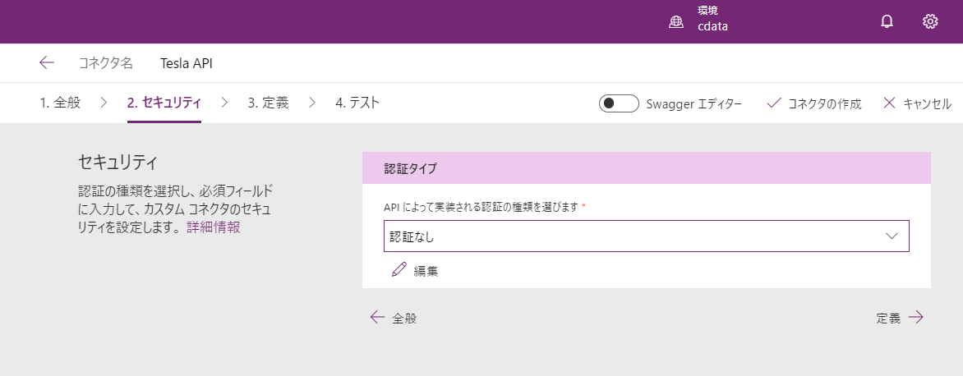Click the 編集 edit button
The height and width of the screenshot is (376, 963).
point(415,270)
